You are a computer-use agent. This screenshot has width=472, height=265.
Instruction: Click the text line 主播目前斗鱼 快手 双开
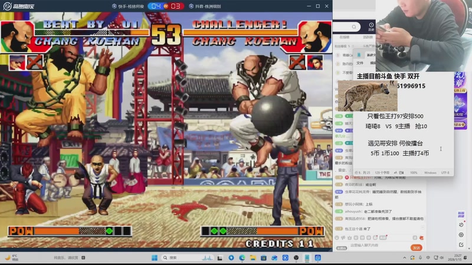click(x=388, y=77)
